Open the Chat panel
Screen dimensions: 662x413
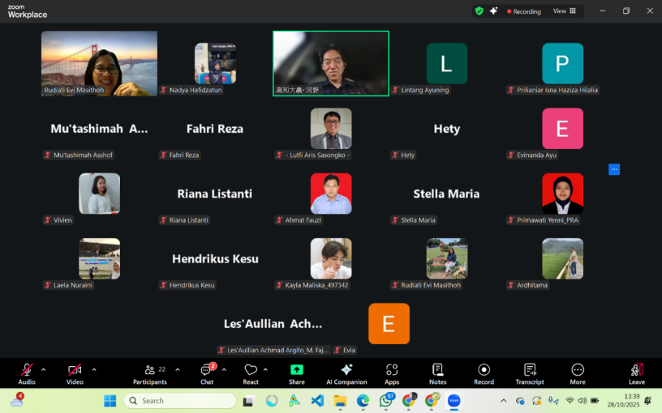(207, 372)
